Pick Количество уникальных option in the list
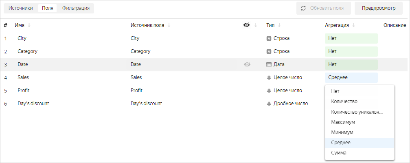410x163 pixels. pos(357,112)
